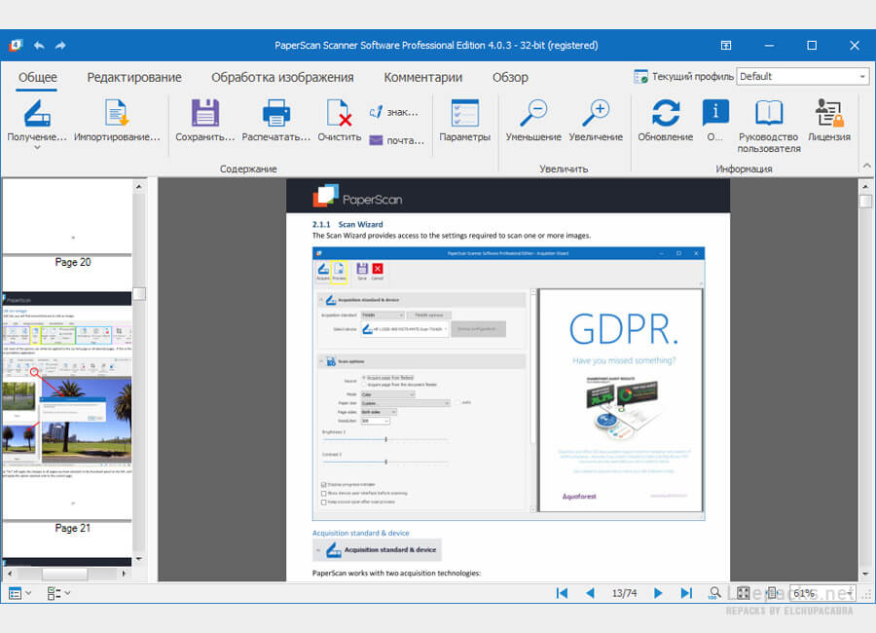Screen dimensions: 876x633
Task: Click the 13/74 page number field
Action: tap(624, 593)
